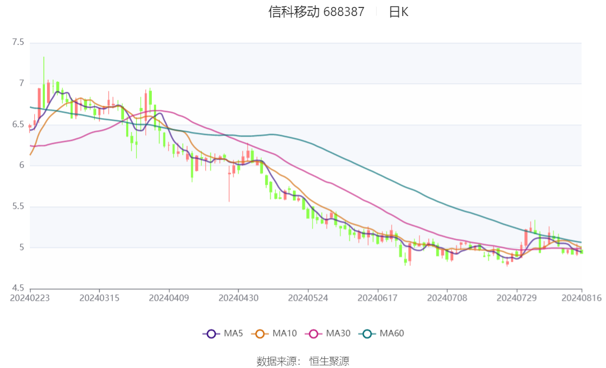Viewport: 606px width, 368px height.
Task: Click the 数据来源 恒生聚源 source text
Action: [303, 361]
